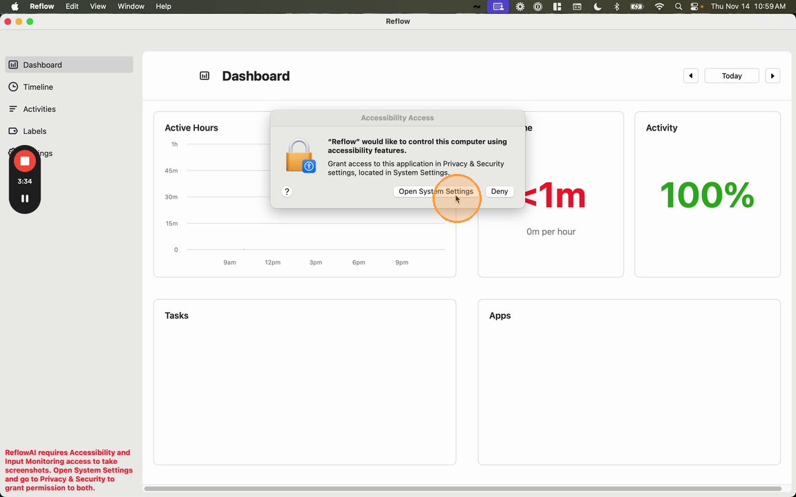Screen dimensions: 796x497
Task: Toggle the Focus moon icon
Action: point(598,7)
